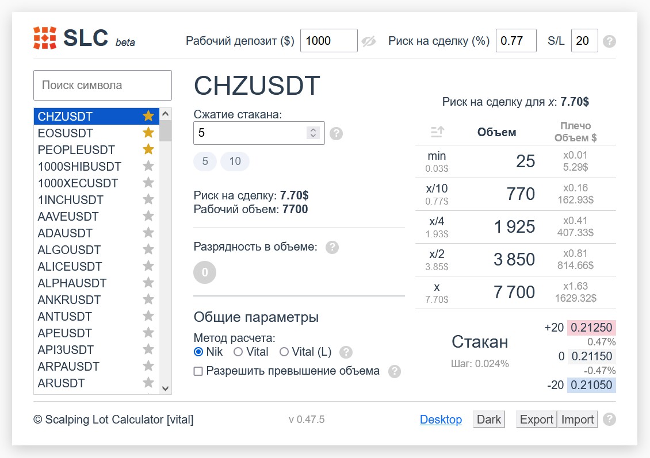Switch to Dark theme
Viewport: 650px width, 458px height.
click(489, 419)
